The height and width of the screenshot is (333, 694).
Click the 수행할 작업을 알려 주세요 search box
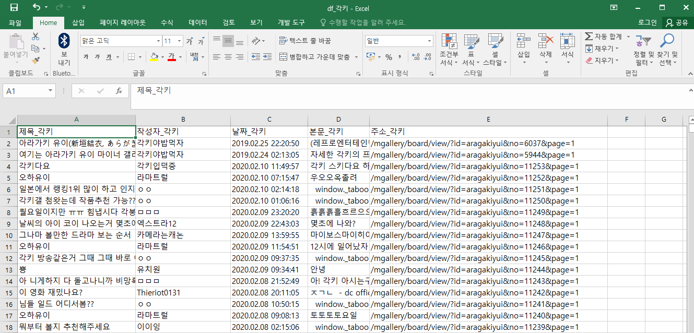point(363,22)
